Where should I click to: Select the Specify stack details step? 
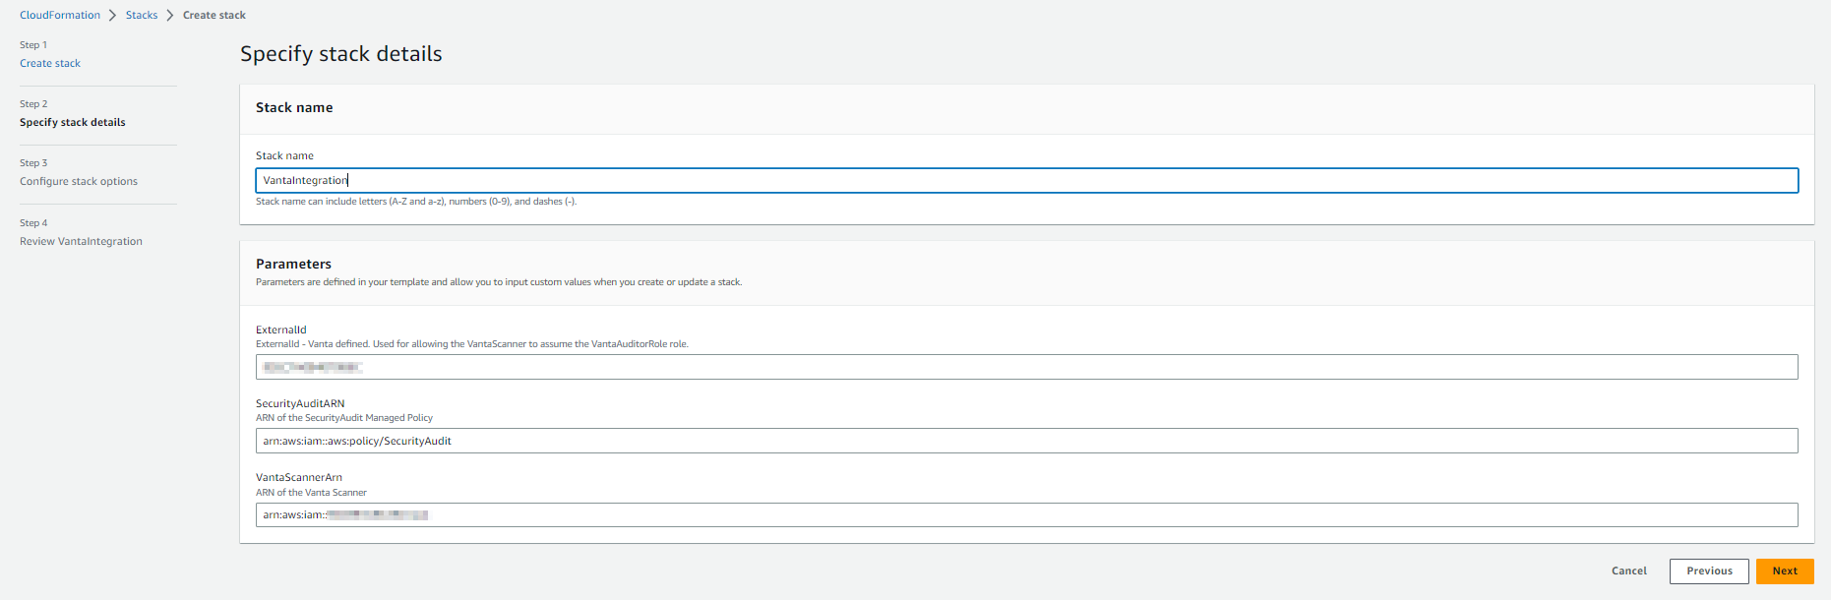(73, 122)
